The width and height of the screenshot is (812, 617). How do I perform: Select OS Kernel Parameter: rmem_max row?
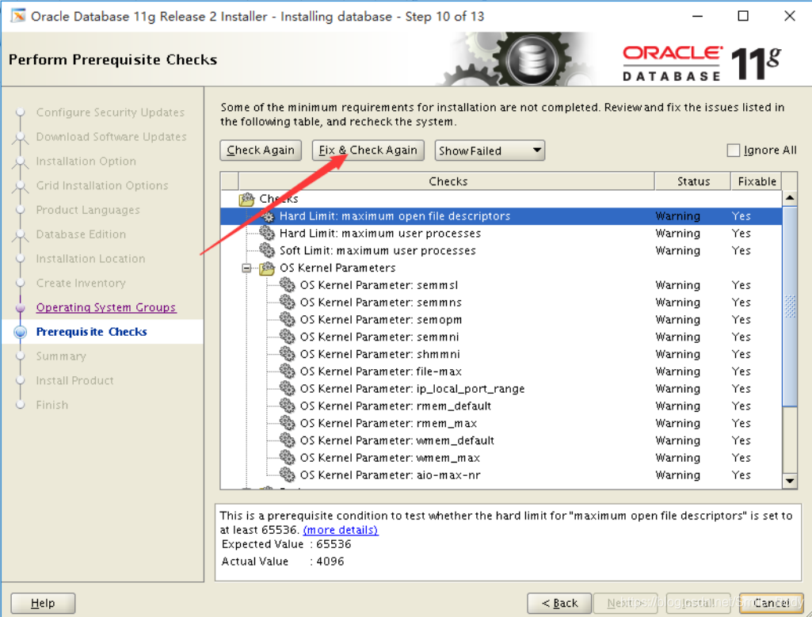(501, 424)
